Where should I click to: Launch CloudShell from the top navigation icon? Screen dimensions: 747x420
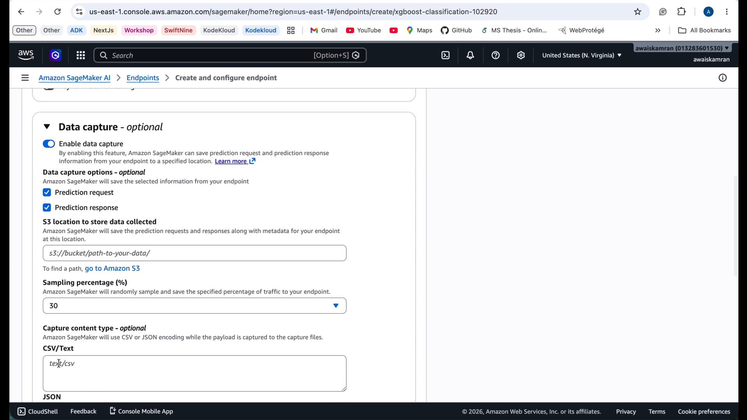[x=445, y=56]
